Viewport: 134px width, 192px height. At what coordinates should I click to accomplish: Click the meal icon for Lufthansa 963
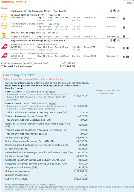[124, 19]
